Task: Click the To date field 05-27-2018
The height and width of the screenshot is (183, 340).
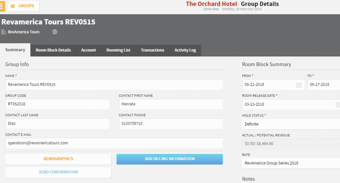Action: point(324,85)
